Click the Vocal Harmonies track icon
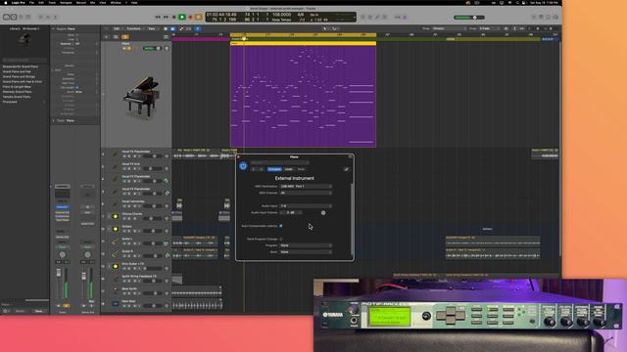This screenshot has width=627, height=352. click(x=116, y=204)
